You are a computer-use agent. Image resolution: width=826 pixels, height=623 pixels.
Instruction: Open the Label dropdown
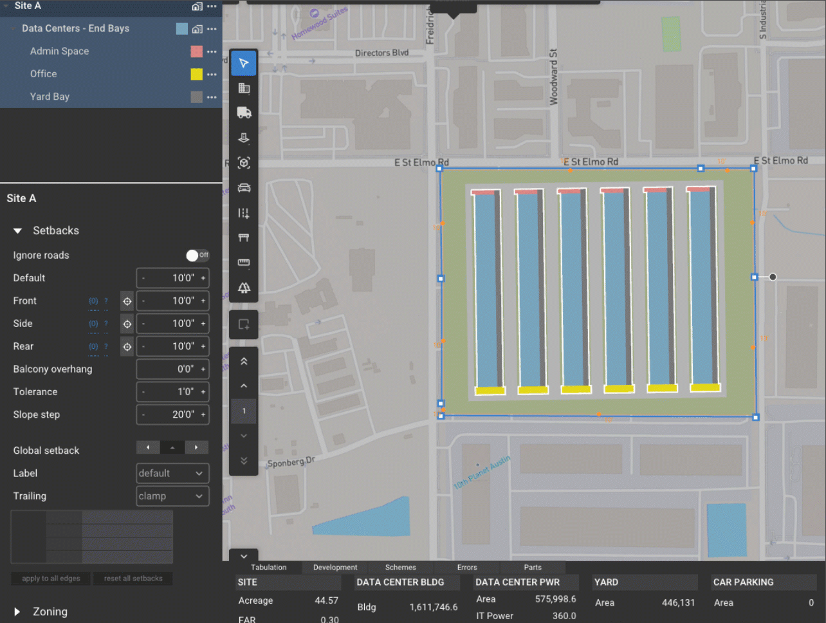[172, 474]
